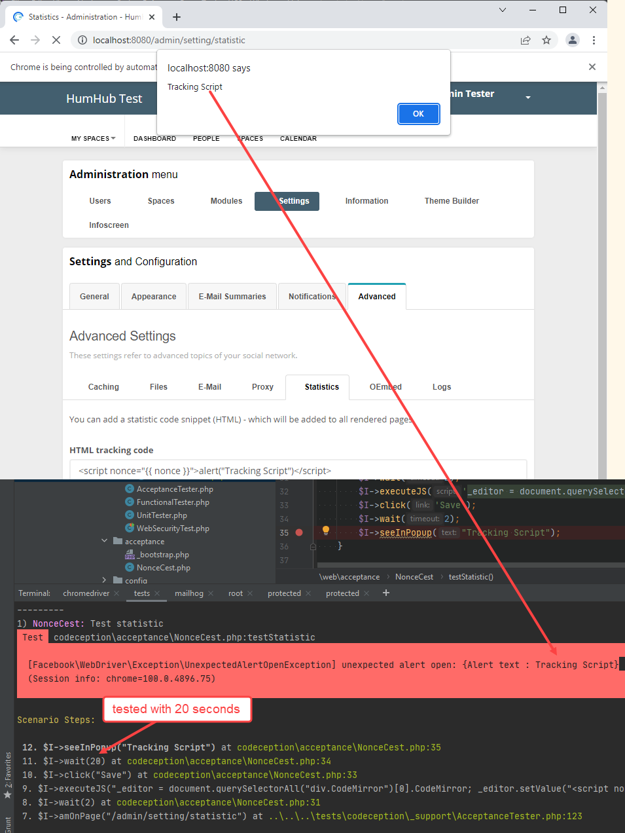The image size is (625, 833).
Task: Open the tab search chevron
Action: click(x=503, y=10)
